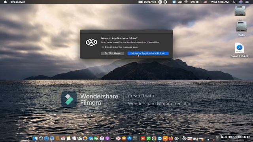Click the date and time Wed 4:06 AM
Screen dimensions: 253x142
coord(220,2)
